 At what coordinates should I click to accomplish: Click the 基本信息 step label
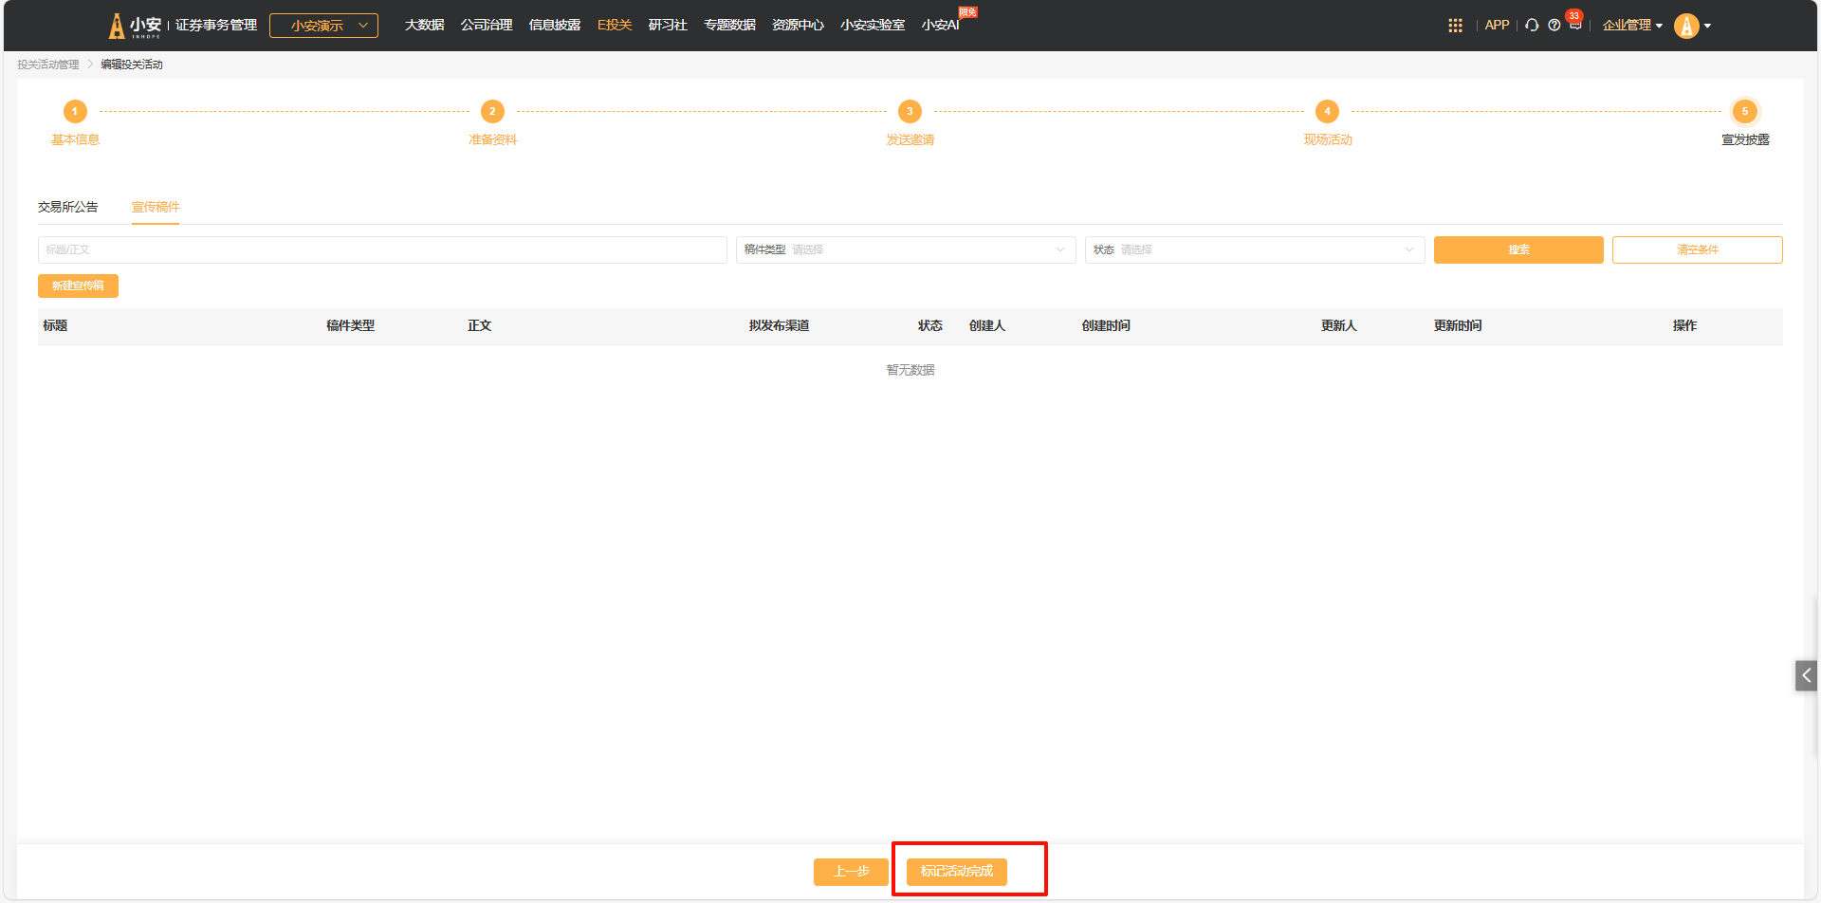click(75, 139)
